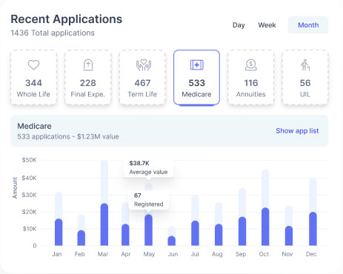Click the $10K axis label
The width and height of the screenshot is (343, 274).
click(30, 229)
